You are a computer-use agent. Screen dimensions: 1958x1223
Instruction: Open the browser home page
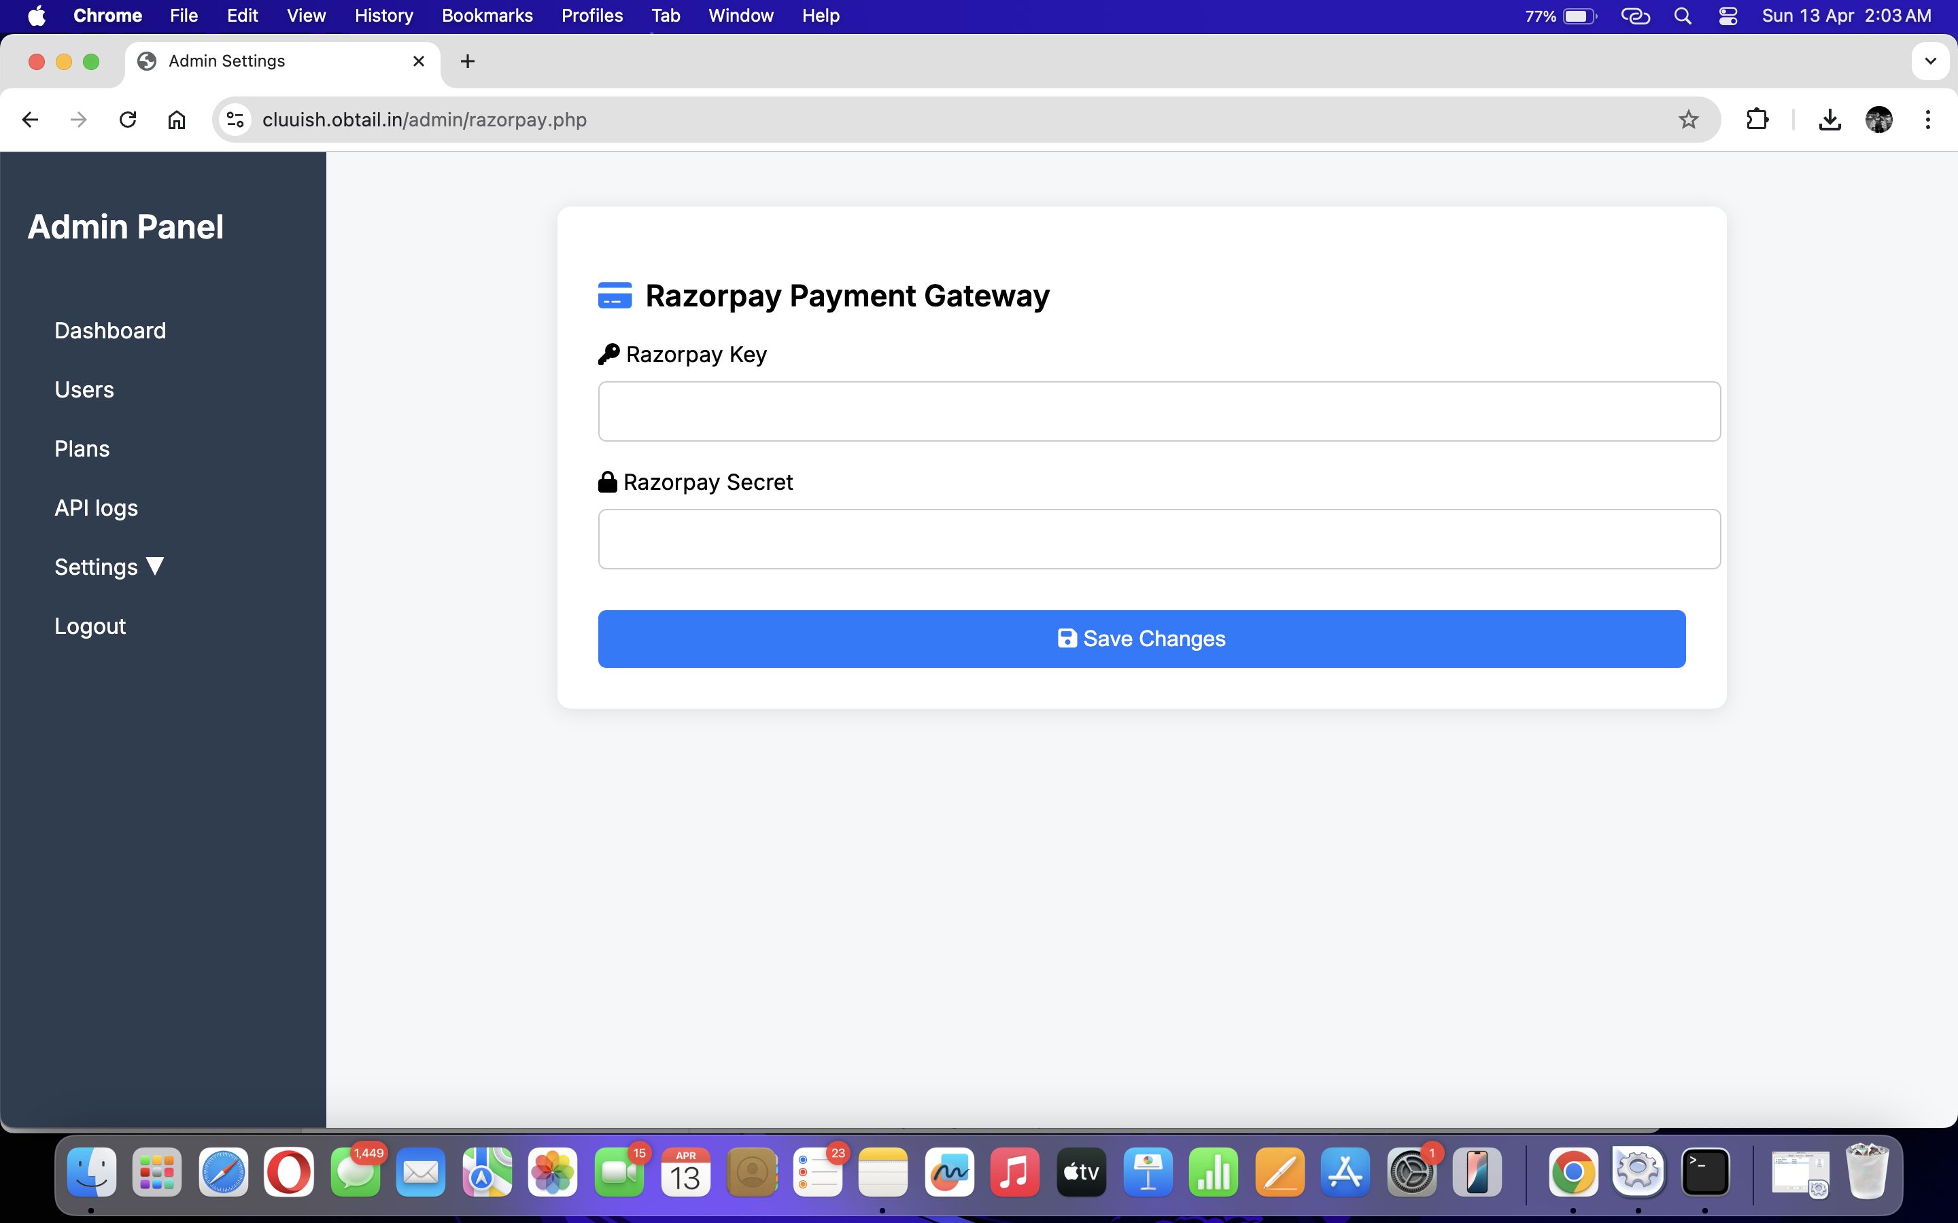coord(176,120)
